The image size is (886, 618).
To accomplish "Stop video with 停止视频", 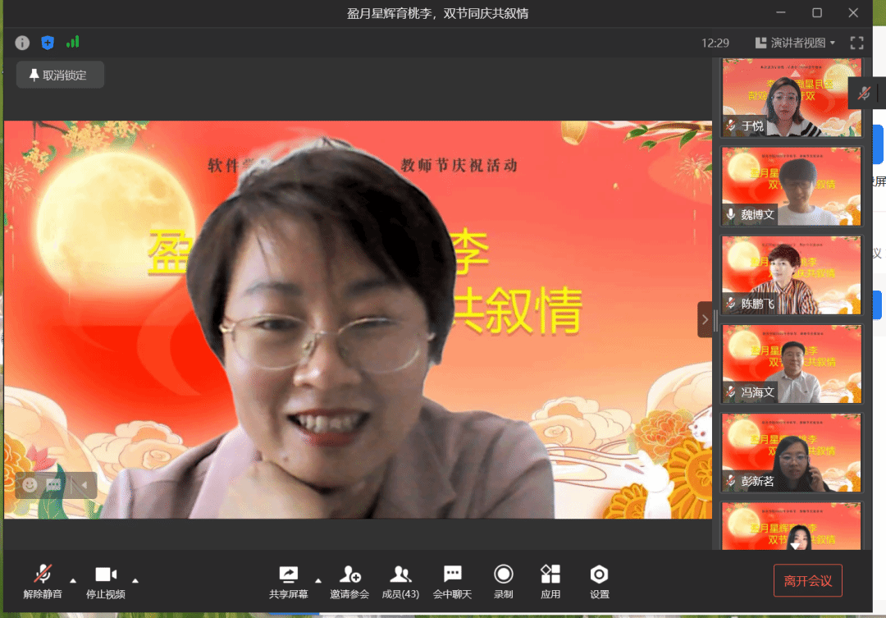I will point(106,581).
